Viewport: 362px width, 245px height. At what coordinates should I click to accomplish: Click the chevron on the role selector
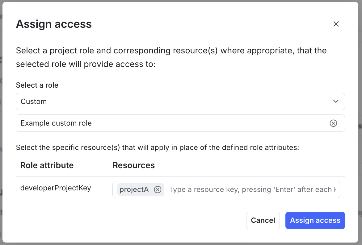coord(336,101)
